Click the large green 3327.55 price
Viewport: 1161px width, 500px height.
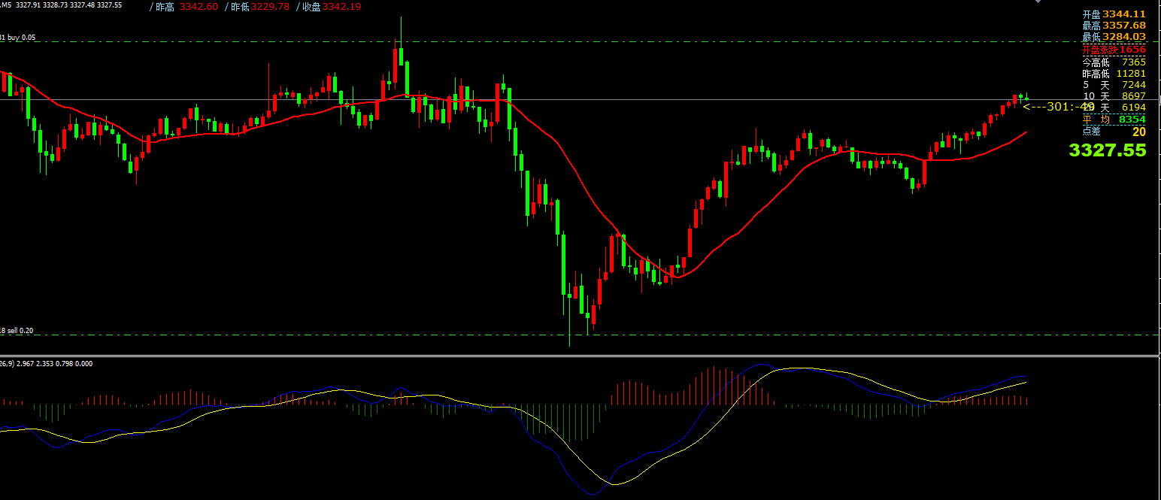[1108, 150]
